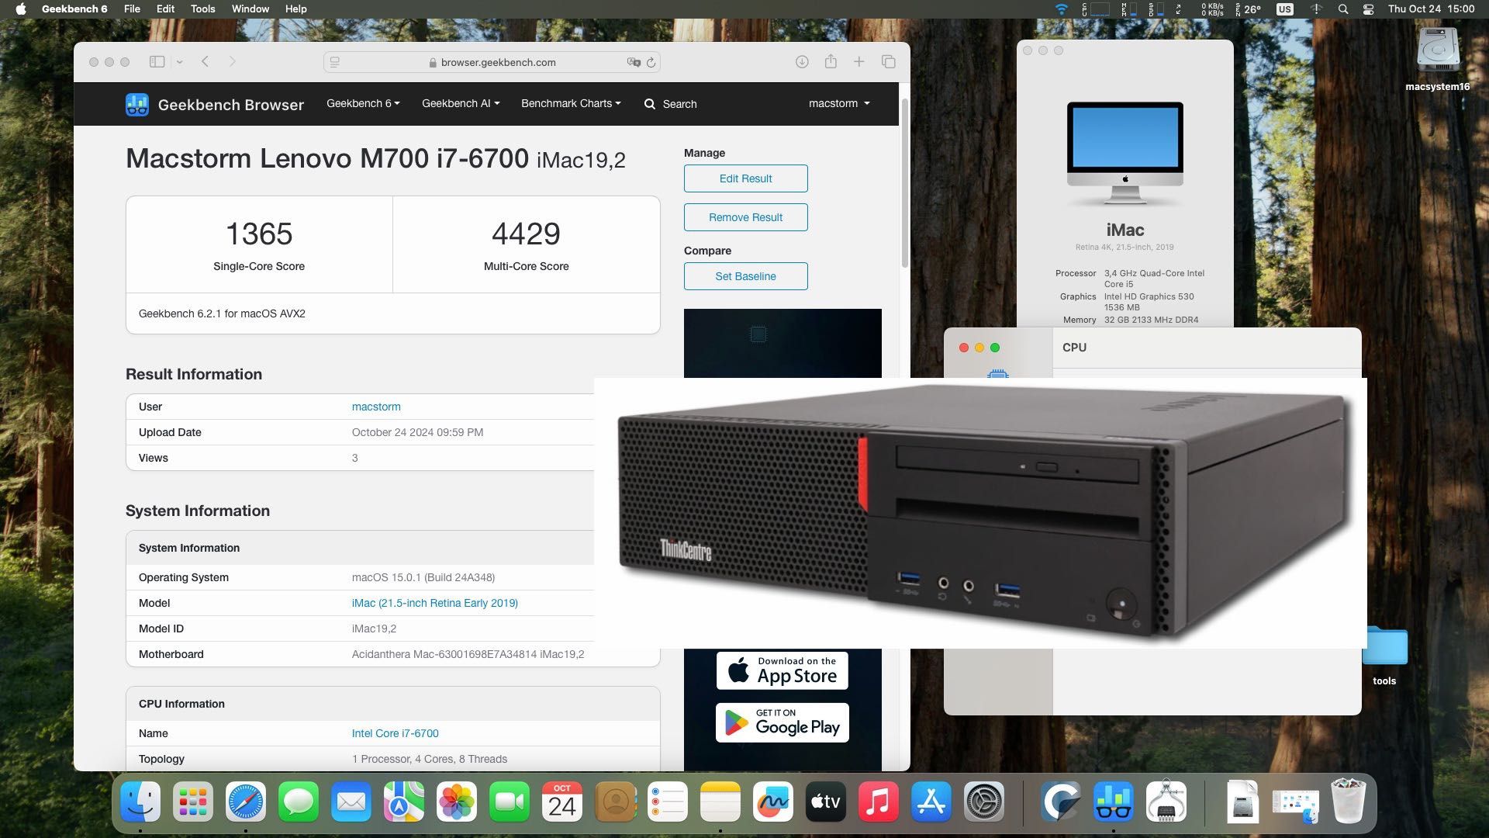1489x838 pixels.
Task: Click Download on the App Store badge
Action: [782, 670]
